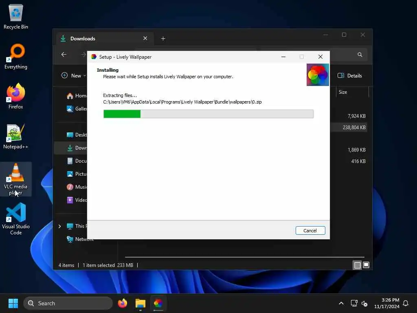Open Home in Explorer sidebar
This screenshot has height=313, width=417.
point(77,95)
